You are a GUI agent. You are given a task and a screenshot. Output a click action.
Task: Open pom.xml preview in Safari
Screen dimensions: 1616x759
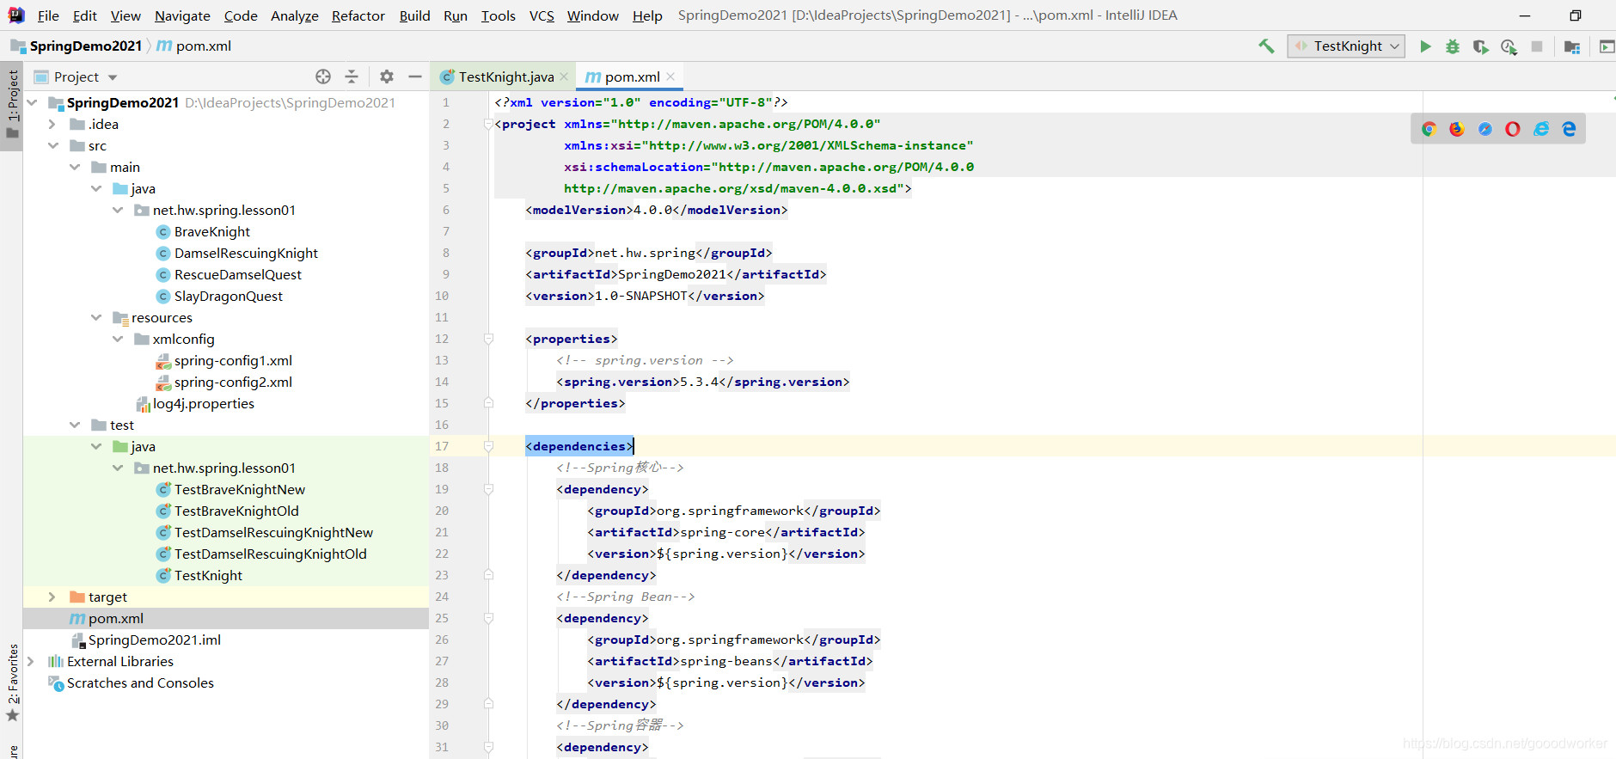[1485, 129]
